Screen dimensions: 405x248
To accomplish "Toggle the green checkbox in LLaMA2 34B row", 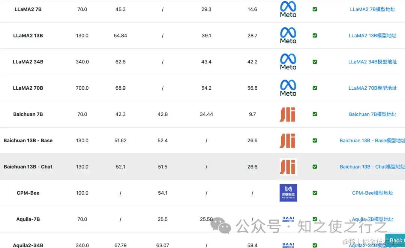I will (x=315, y=62).
